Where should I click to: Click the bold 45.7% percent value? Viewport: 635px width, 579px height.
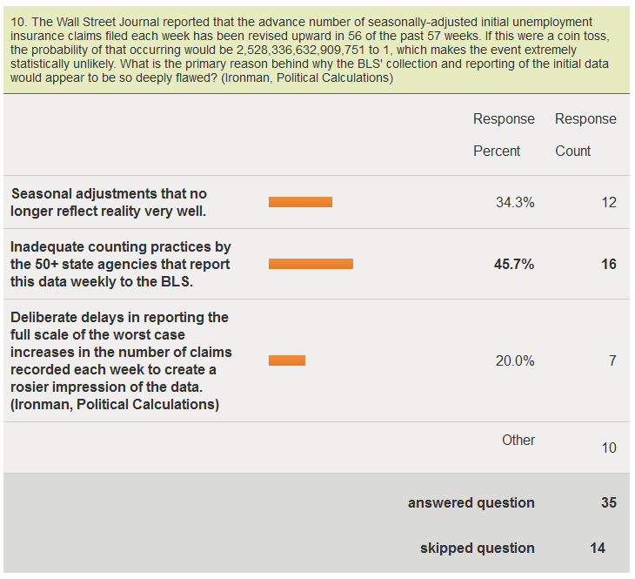(514, 265)
